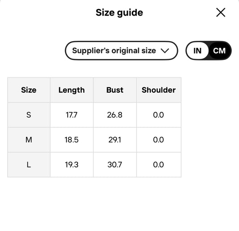This screenshot has width=239, height=231.
Task: Close the Size guide dialog
Action: tap(221, 13)
